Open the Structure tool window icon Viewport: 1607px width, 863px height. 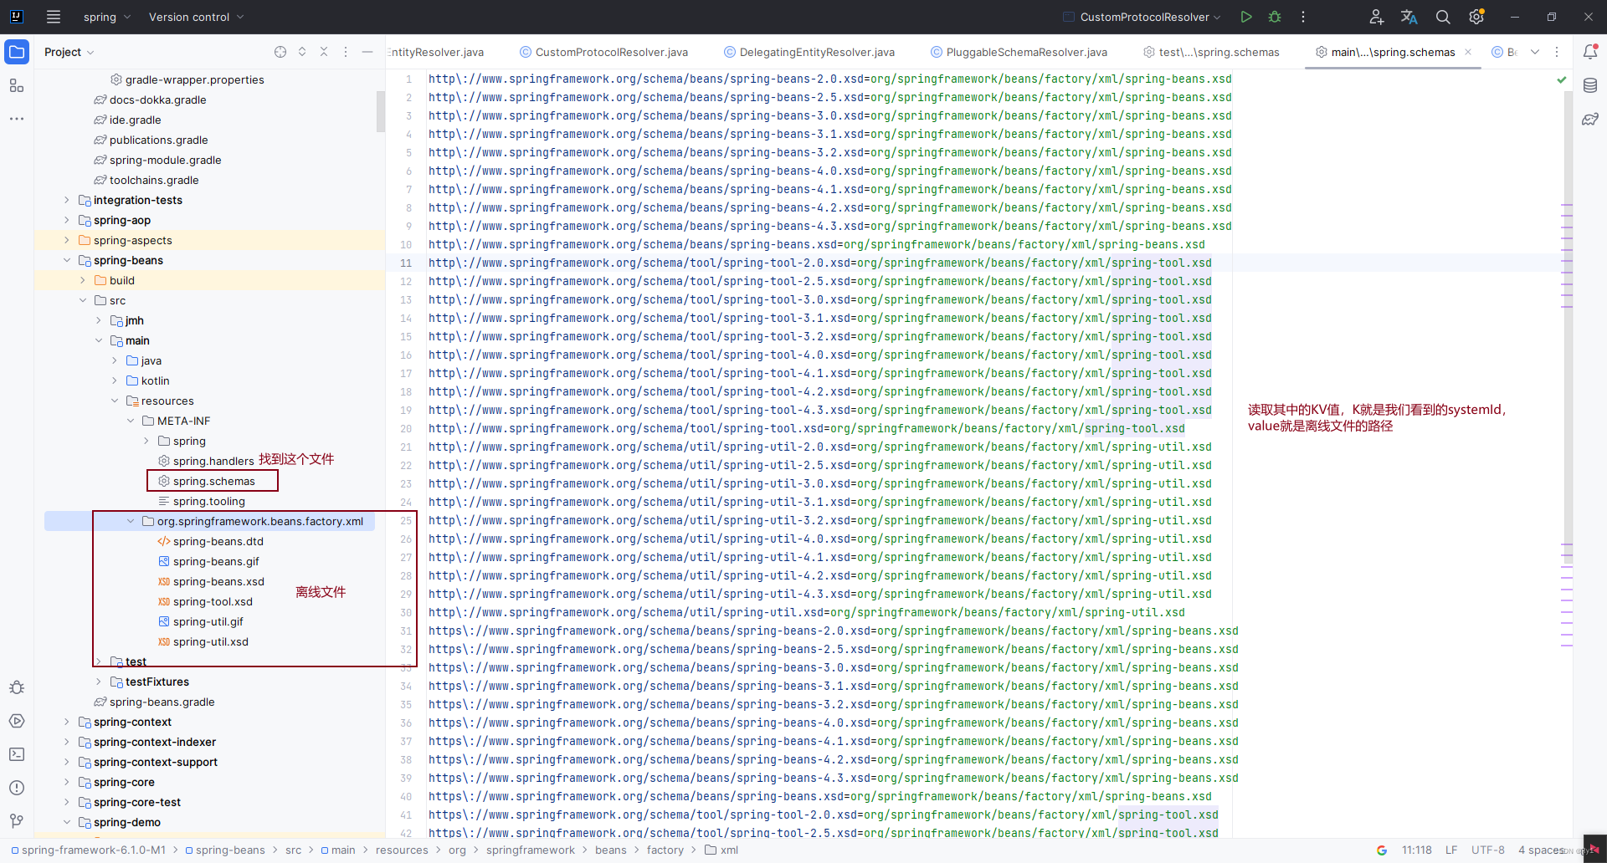[17, 85]
